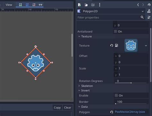Open documentation for the Polygon2D node

(149, 11)
